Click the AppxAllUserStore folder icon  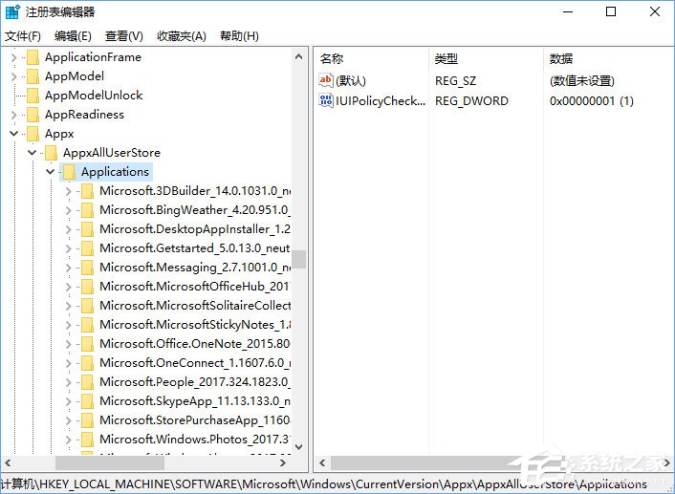click(x=51, y=153)
